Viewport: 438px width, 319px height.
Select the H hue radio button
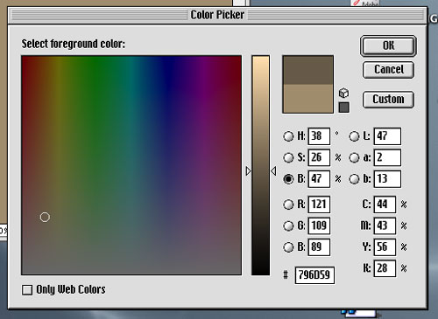(288, 136)
